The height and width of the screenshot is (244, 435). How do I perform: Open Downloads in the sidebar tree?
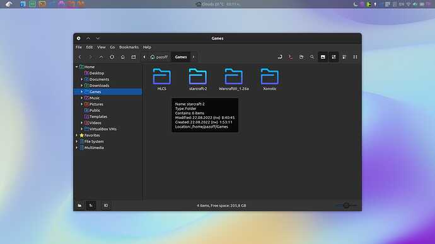(x=96, y=86)
